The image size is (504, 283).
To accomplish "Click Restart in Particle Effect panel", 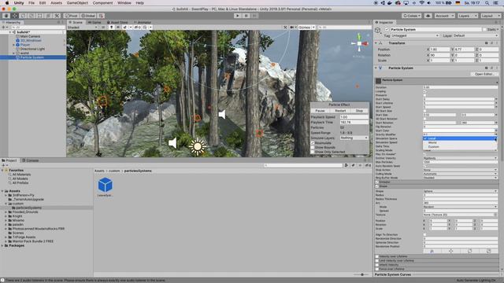I will pos(340,111).
